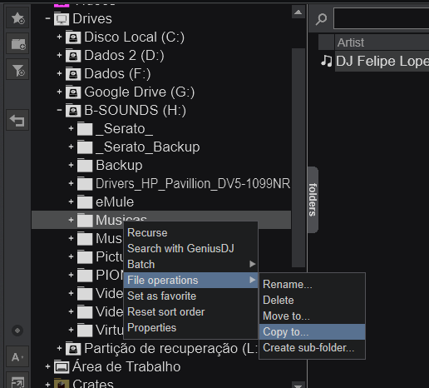Click the scroll up arrow of folder tree
Image resolution: width=429 pixels, height=388 pixels.
(x=298, y=12)
